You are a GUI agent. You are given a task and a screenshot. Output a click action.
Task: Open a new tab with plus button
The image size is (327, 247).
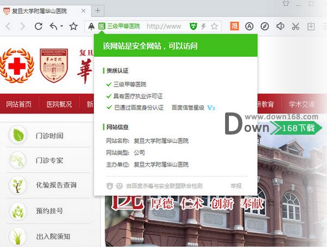pos(98,11)
